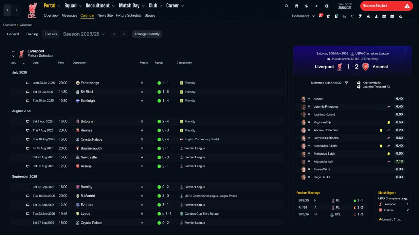The image size is (419, 235).
Task: Click the monitor icon on R. Madrid row
Action: coord(28,196)
